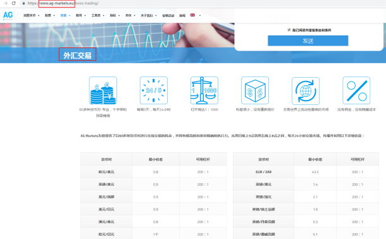Click the leverage 1：1000 caption text
The height and width of the screenshot is (239, 386).
[204, 109]
